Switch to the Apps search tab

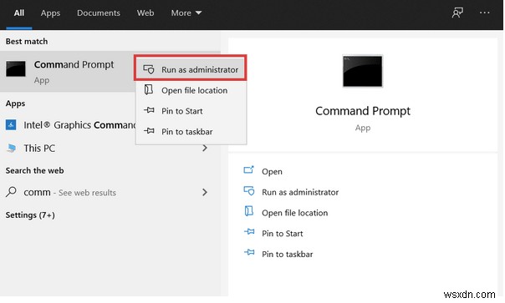coord(50,13)
